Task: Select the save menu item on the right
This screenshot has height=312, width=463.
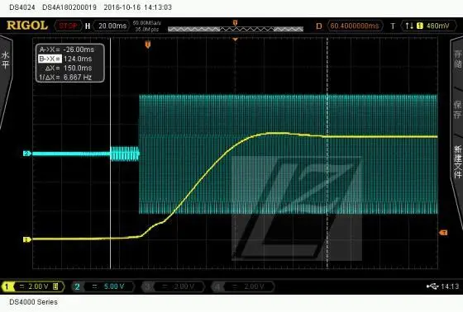Action: 457,110
